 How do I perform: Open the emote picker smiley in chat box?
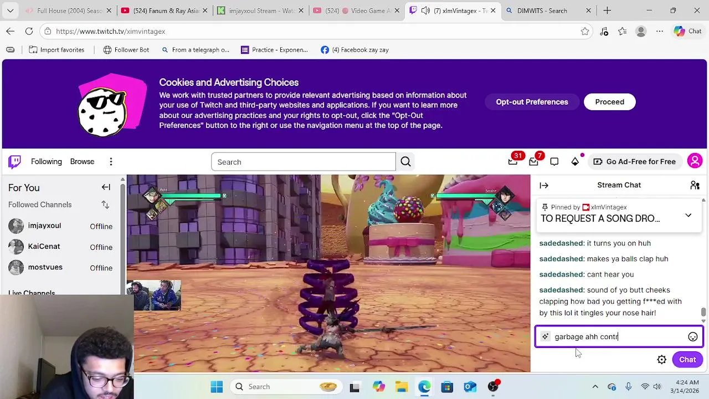692,337
